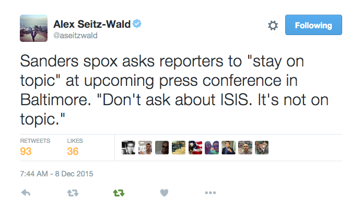Click the gray retweet icon
Screen dimensions: 362x213
coord(73,193)
